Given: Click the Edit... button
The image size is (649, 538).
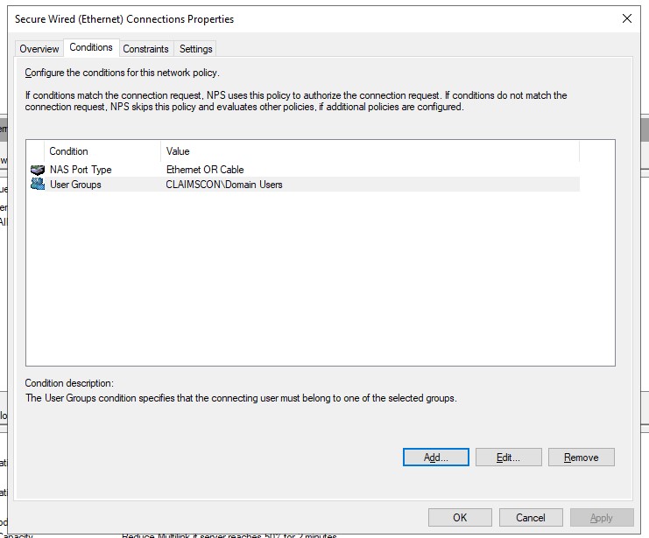Looking at the screenshot, I should pyautogui.click(x=508, y=458).
